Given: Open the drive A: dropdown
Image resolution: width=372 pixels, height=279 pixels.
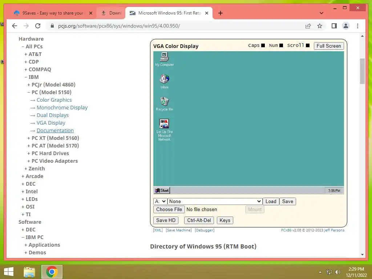Looking at the screenshot, I should coord(160,201).
